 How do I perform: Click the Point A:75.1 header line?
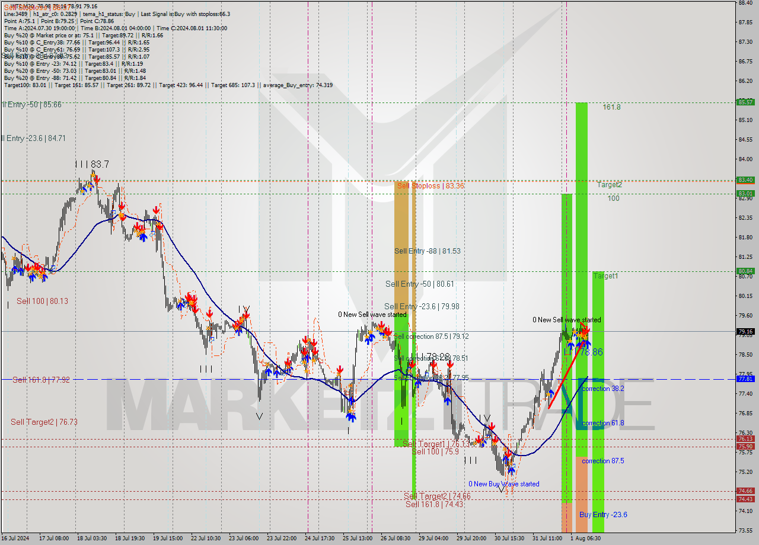coord(59,21)
